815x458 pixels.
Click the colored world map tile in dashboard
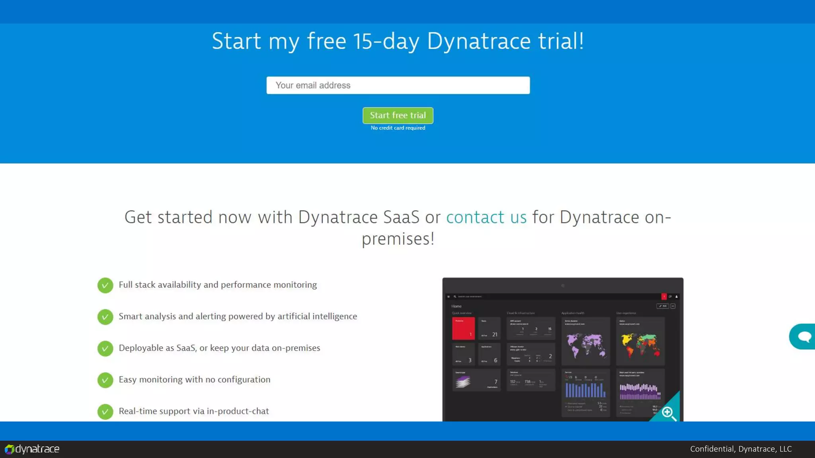(640, 341)
